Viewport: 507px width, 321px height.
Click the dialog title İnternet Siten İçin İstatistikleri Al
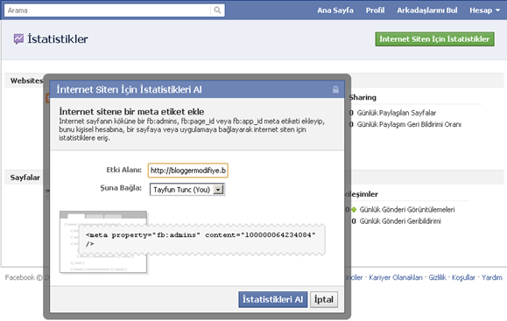[x=129, y=89]
